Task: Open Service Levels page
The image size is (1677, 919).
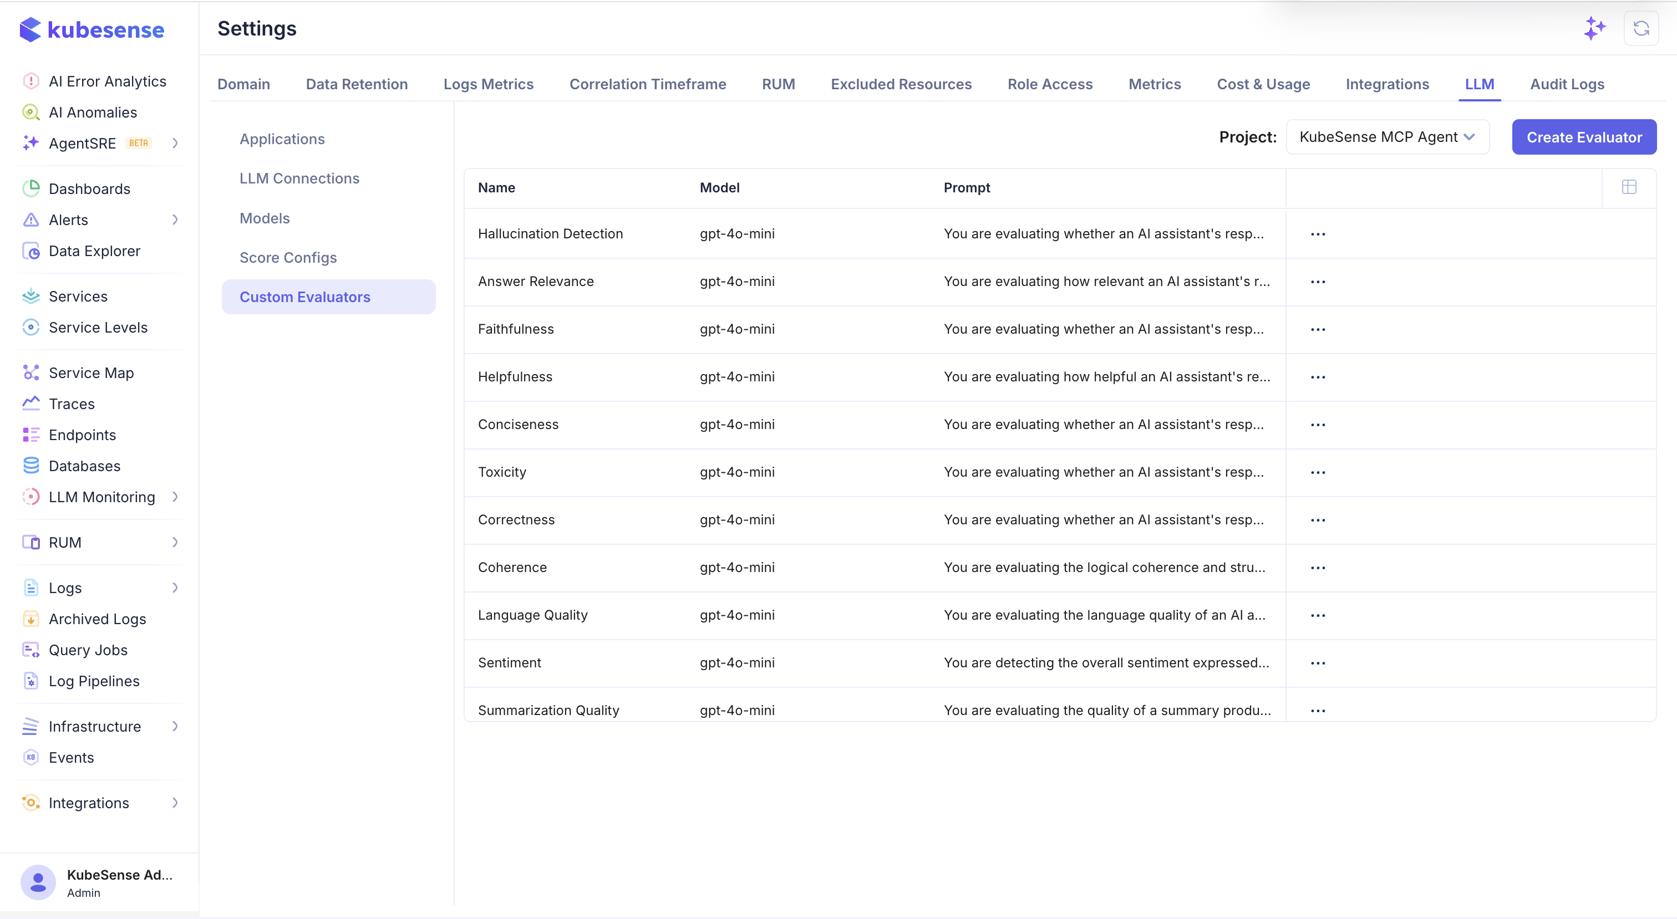Action: pyautogui.click(x=98, y=328)
